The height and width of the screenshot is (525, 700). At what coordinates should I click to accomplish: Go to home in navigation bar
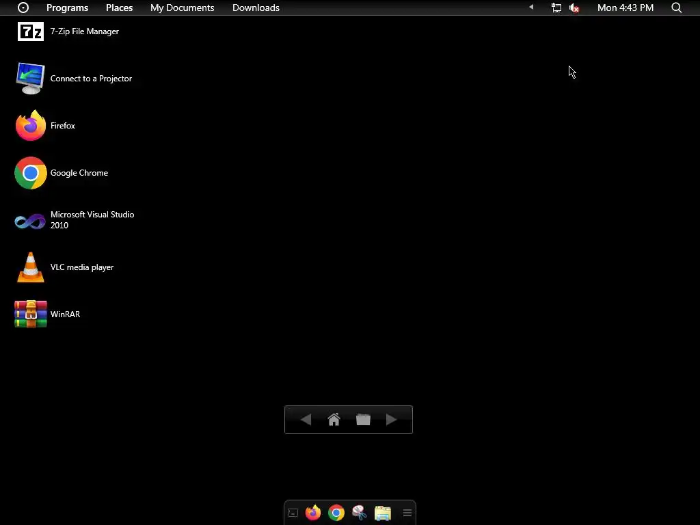pos(334,420)
